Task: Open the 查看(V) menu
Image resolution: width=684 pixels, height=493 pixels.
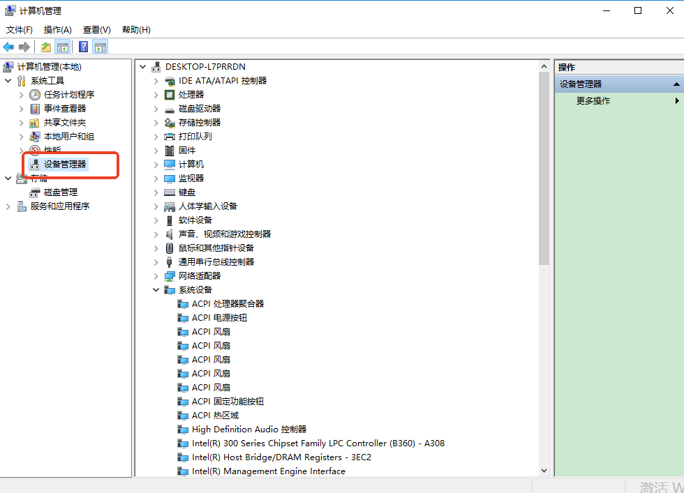Action: 96,29
